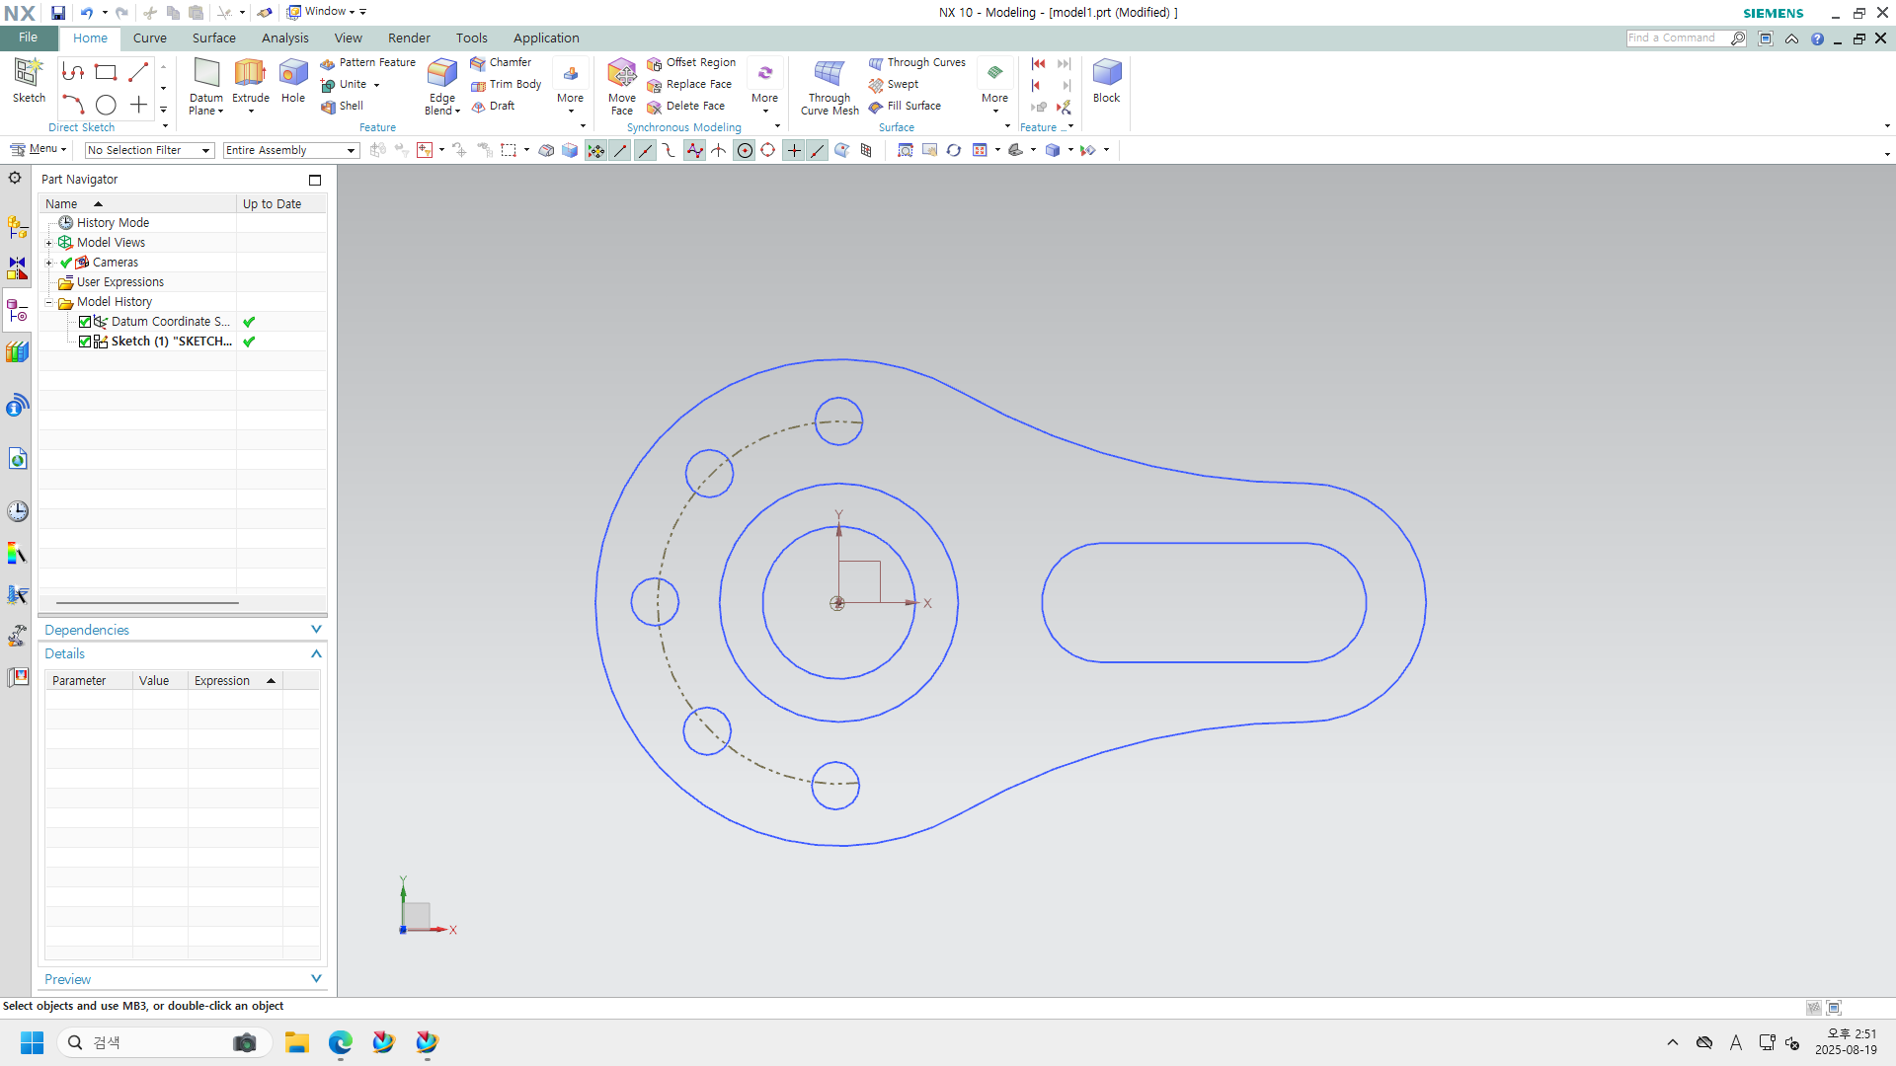Select the Extrude tool icon
The width and height of the screenshot is (1896, 1066).
click(250, 75)
